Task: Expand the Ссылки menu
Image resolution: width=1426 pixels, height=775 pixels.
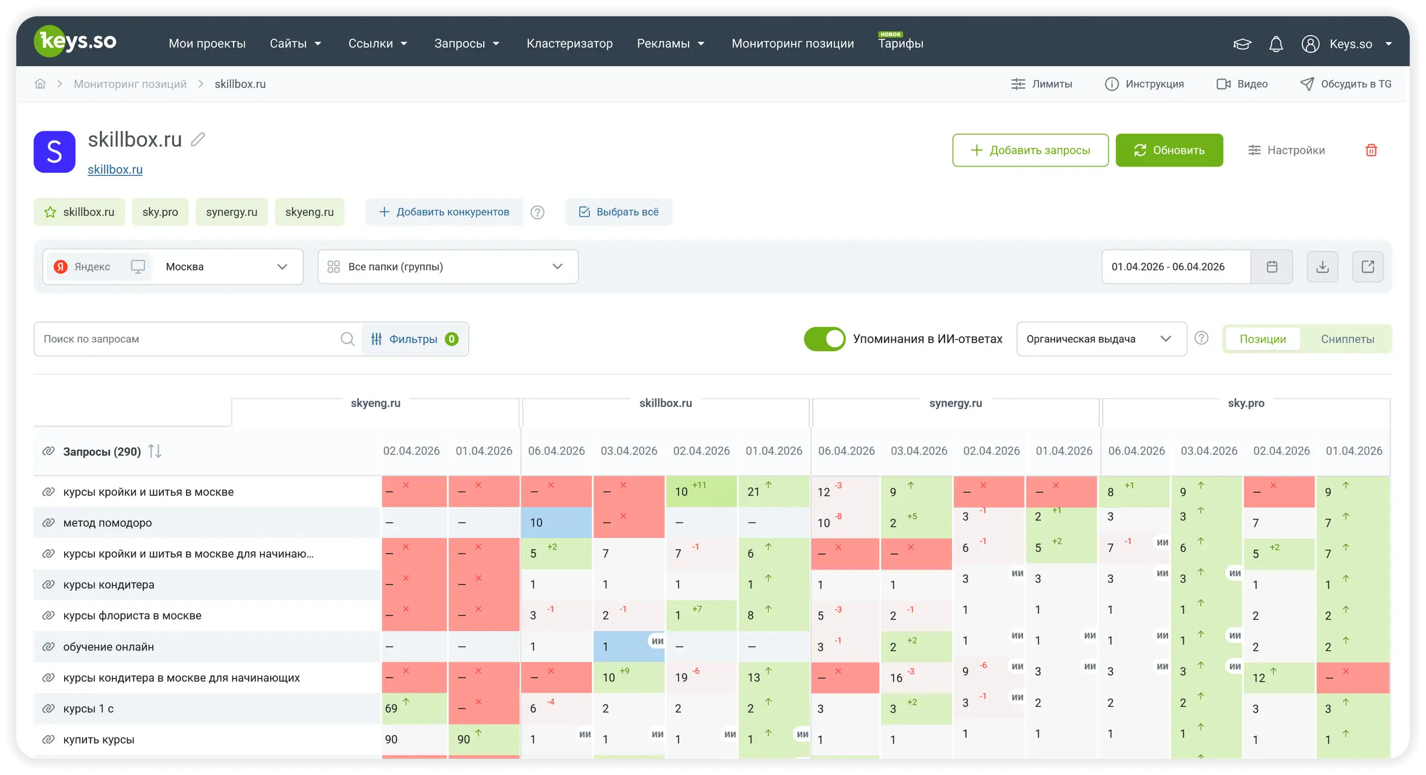Action: [378, 43]
